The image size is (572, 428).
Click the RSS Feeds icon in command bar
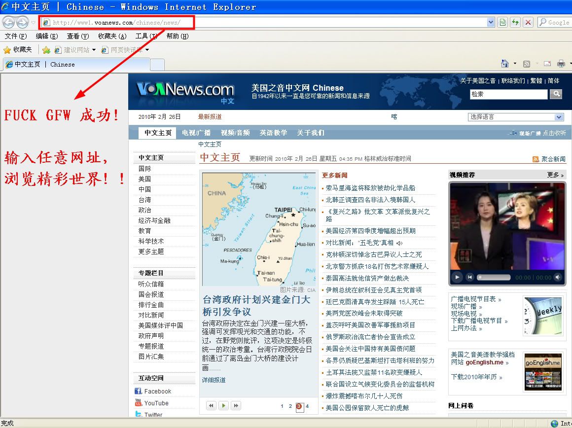(527, 64)
